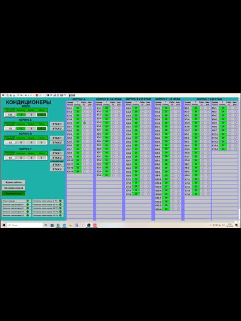
Task: Toggle the K1-5 work indicator in Корпус А
Action: (84, 123)
